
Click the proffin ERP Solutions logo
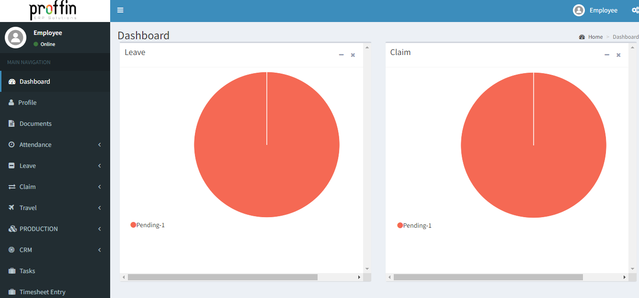(53, 11)
